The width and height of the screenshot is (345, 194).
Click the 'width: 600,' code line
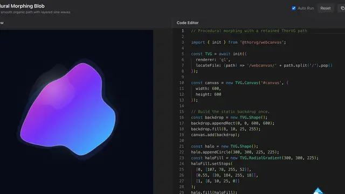(208, 88)
